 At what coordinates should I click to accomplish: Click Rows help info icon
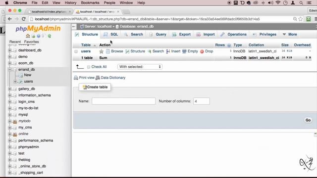coord(229,45)
